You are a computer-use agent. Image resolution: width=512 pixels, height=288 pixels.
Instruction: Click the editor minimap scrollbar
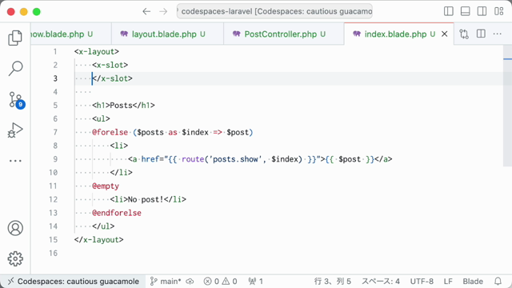pos(507,106)
